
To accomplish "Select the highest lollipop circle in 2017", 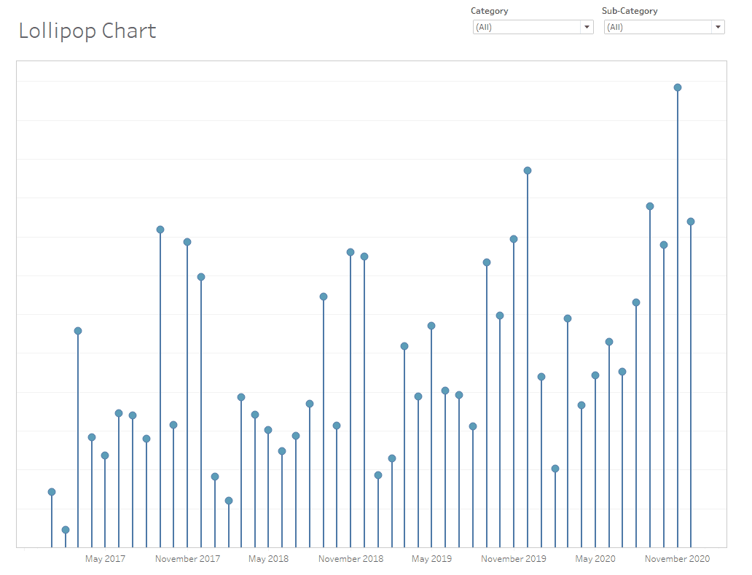I will pyautogui.click(x=160, y=230).
